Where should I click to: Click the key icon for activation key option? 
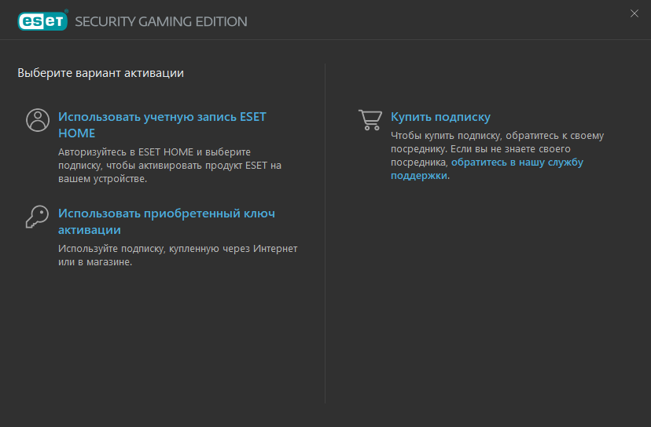pos(38,217)
